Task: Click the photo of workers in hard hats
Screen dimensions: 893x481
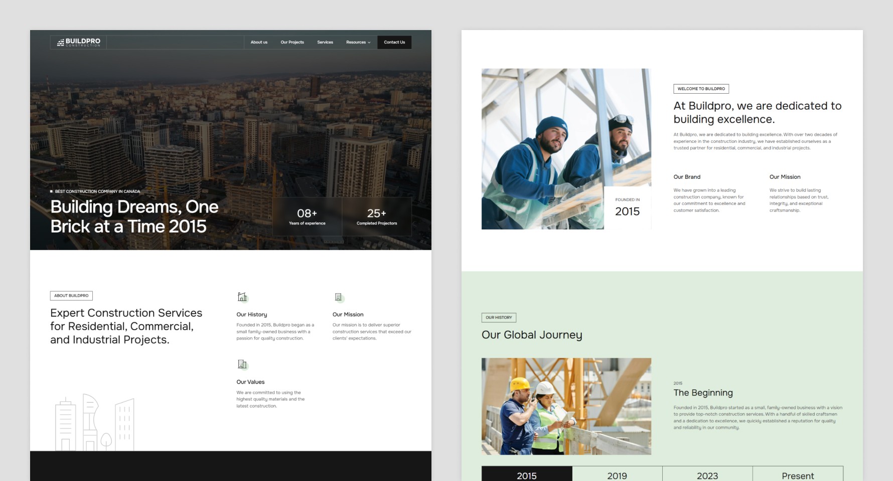Action: coord(566,406)
